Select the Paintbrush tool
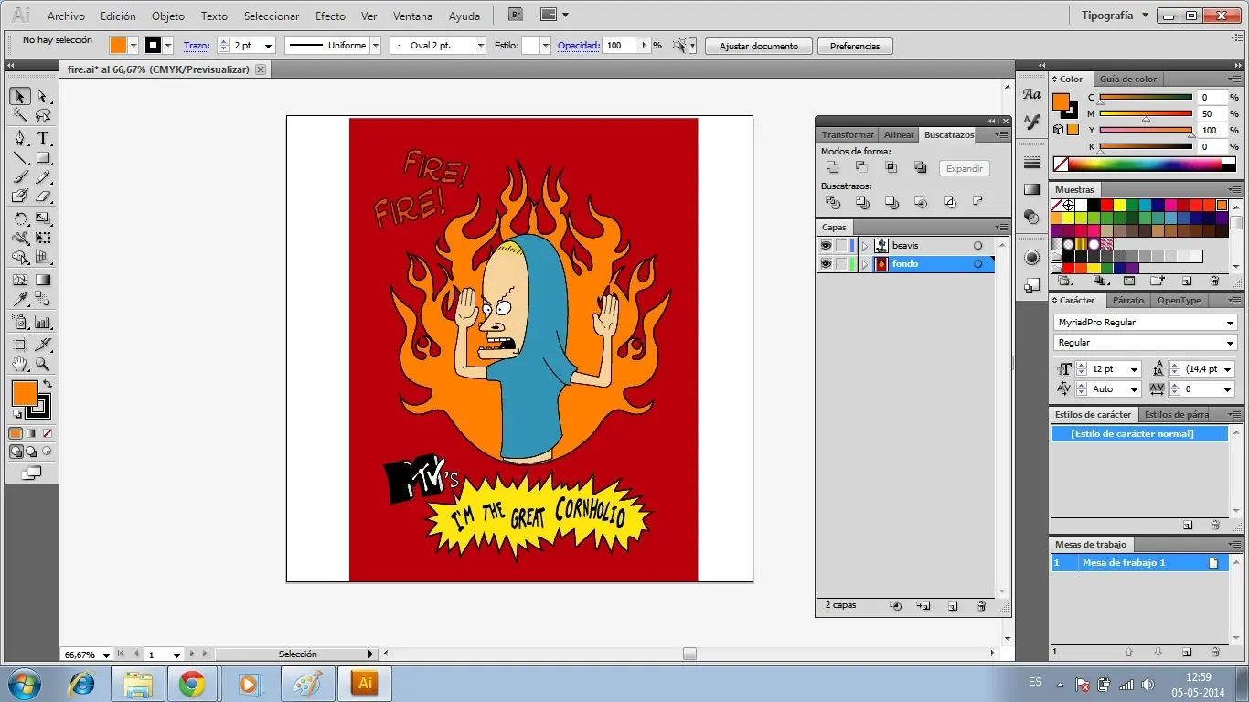Image resolution: width=1249 pixels, height=702 pixels. 20,177
